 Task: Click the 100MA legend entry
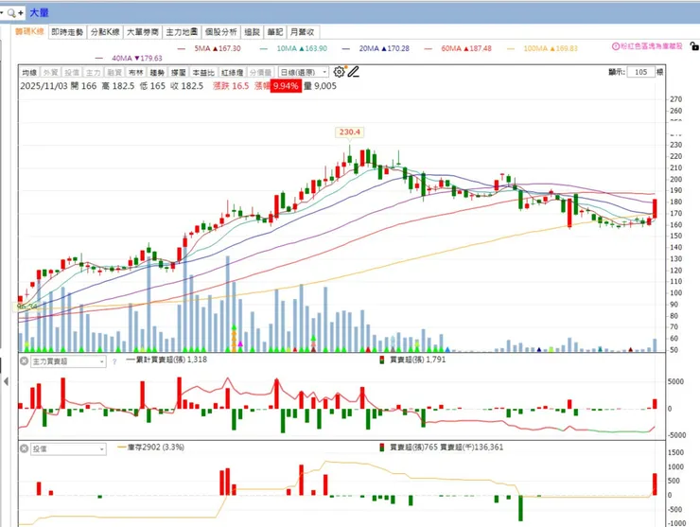pos(542,48)
